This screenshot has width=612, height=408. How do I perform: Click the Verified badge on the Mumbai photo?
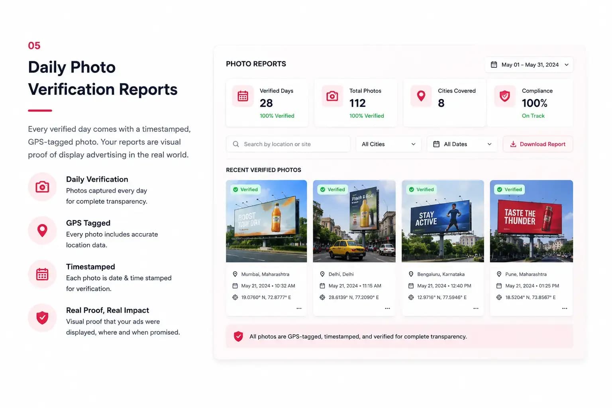[245, 190]
